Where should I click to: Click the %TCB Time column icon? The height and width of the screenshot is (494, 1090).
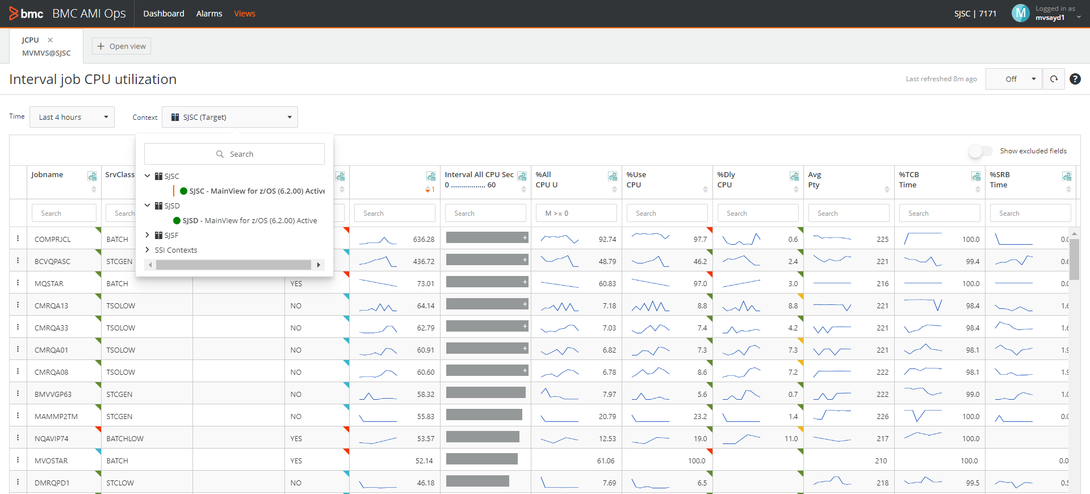(976, 176)
